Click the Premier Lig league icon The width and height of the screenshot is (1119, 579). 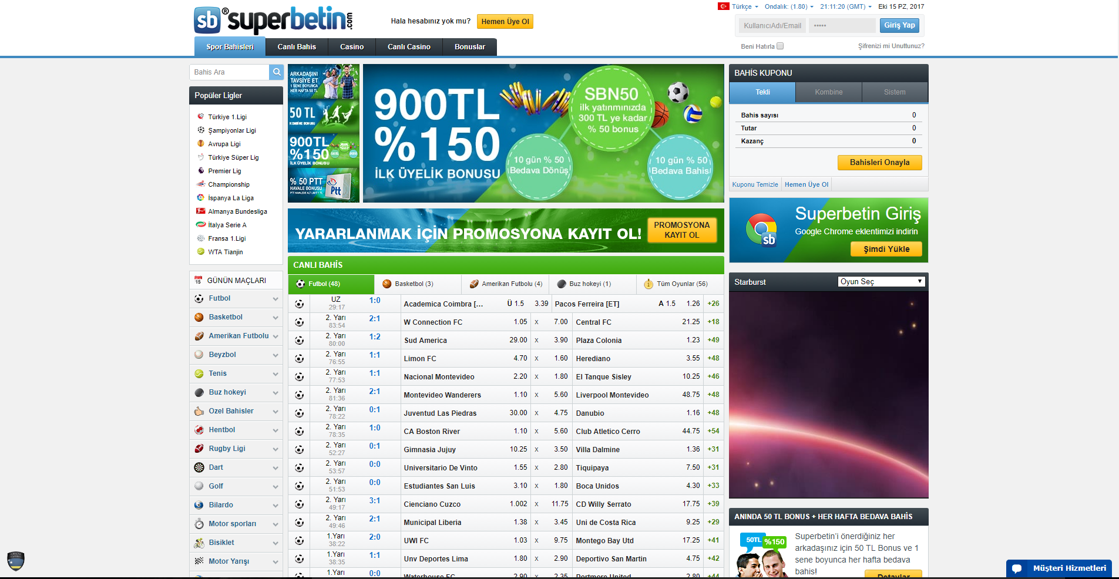point(201,171)
